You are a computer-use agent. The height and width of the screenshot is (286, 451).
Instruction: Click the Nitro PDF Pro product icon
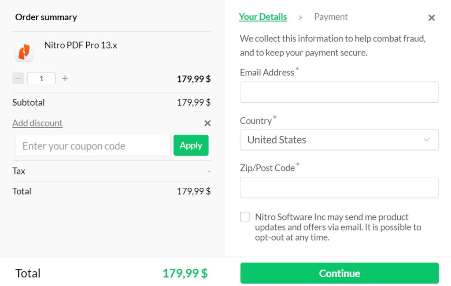point(24,52)
